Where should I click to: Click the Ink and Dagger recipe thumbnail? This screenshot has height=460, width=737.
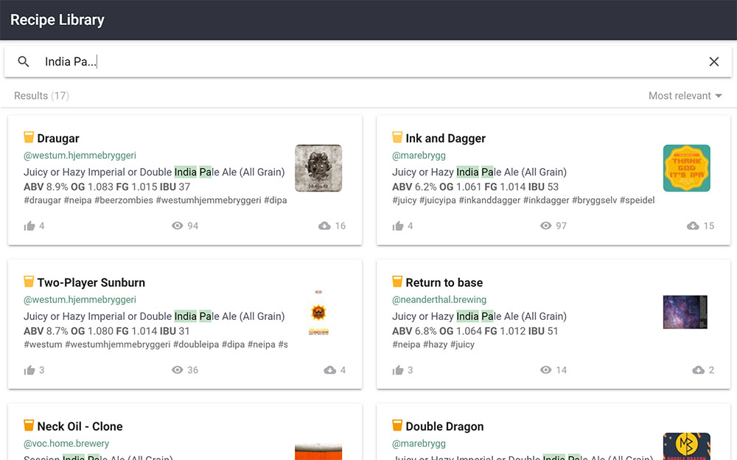(x=686, y=168)
